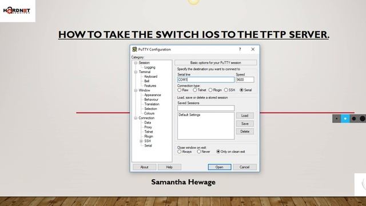Open the Features settings category
The image size is (366, 206).
point(150,86)
